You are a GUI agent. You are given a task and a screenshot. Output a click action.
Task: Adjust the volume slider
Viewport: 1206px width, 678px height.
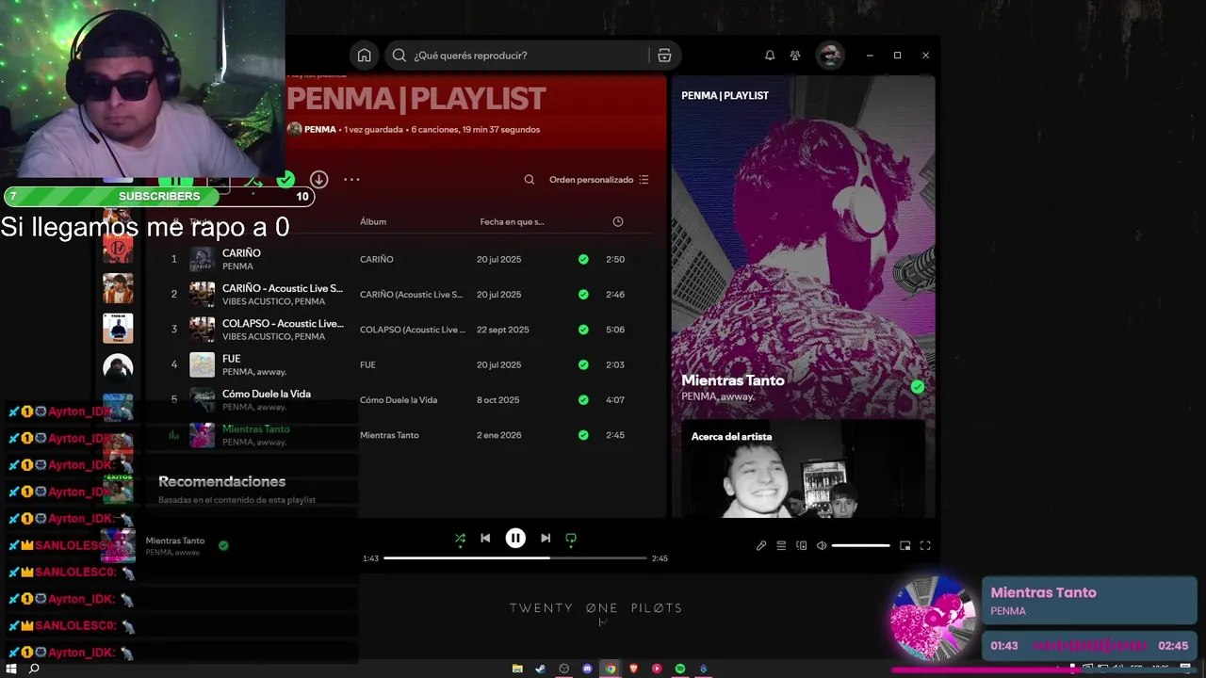tap(860, 545)
